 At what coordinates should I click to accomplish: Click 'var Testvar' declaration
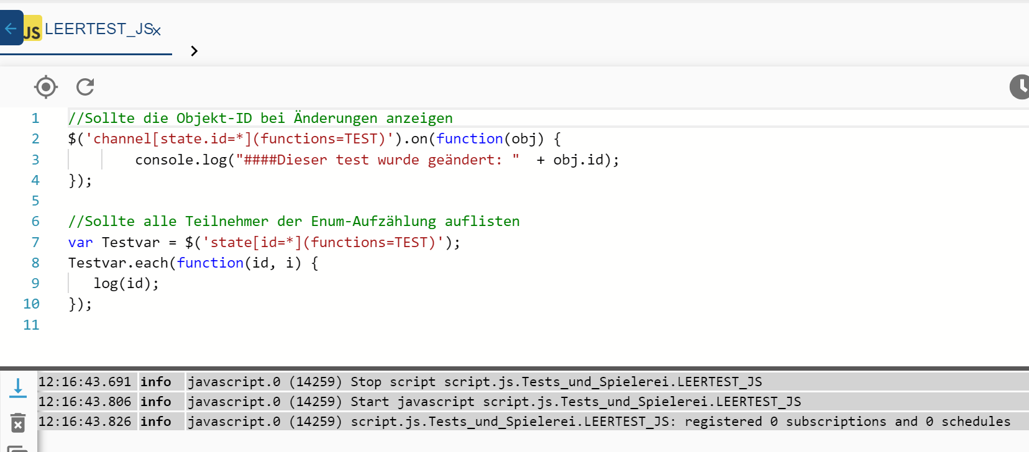tap(114, 242)
